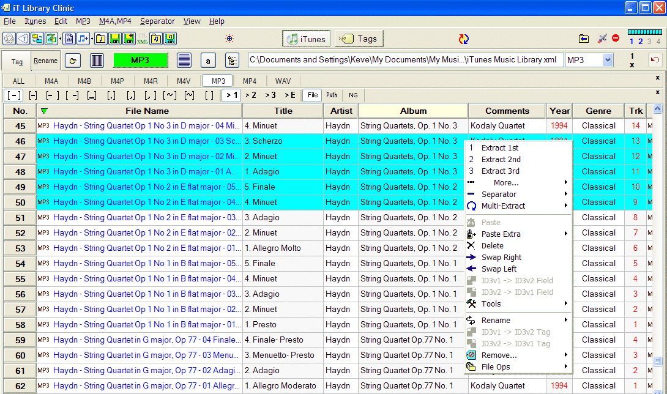Click the red sun icon in toolbar

coord(229,39)
